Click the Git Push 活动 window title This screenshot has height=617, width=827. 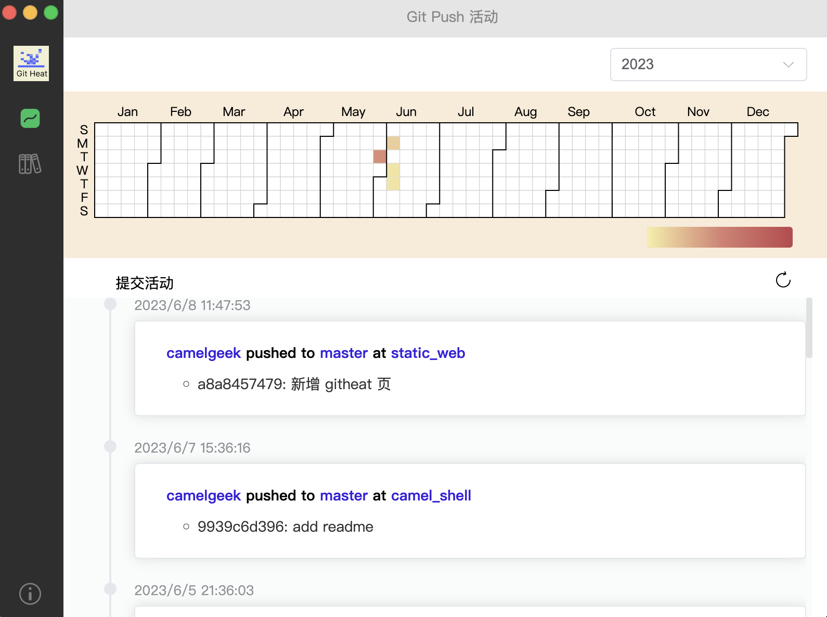pos(453,17)
